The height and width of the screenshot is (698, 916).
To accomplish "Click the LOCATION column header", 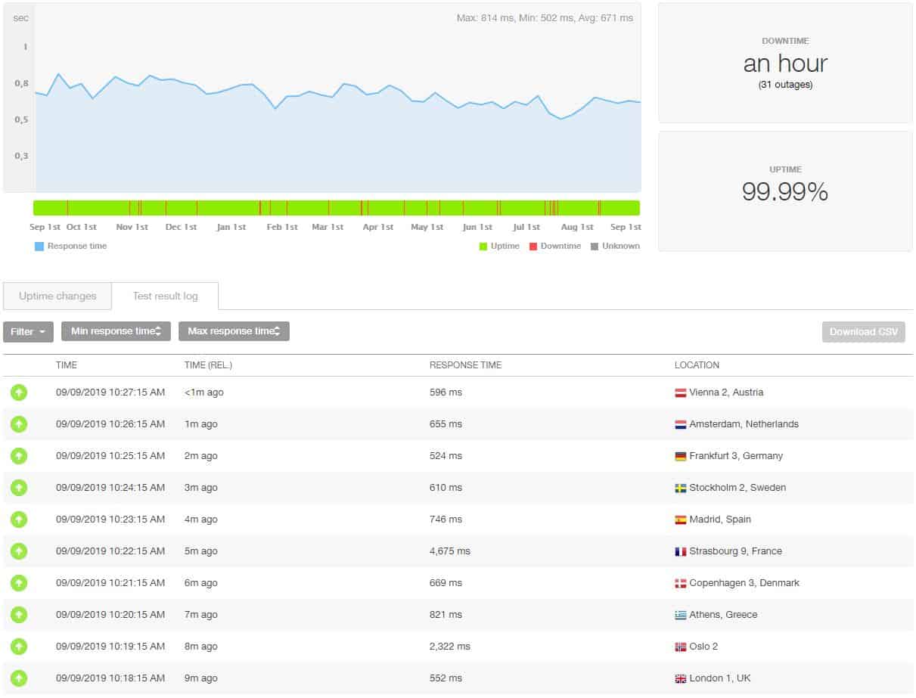I will 697,365.
